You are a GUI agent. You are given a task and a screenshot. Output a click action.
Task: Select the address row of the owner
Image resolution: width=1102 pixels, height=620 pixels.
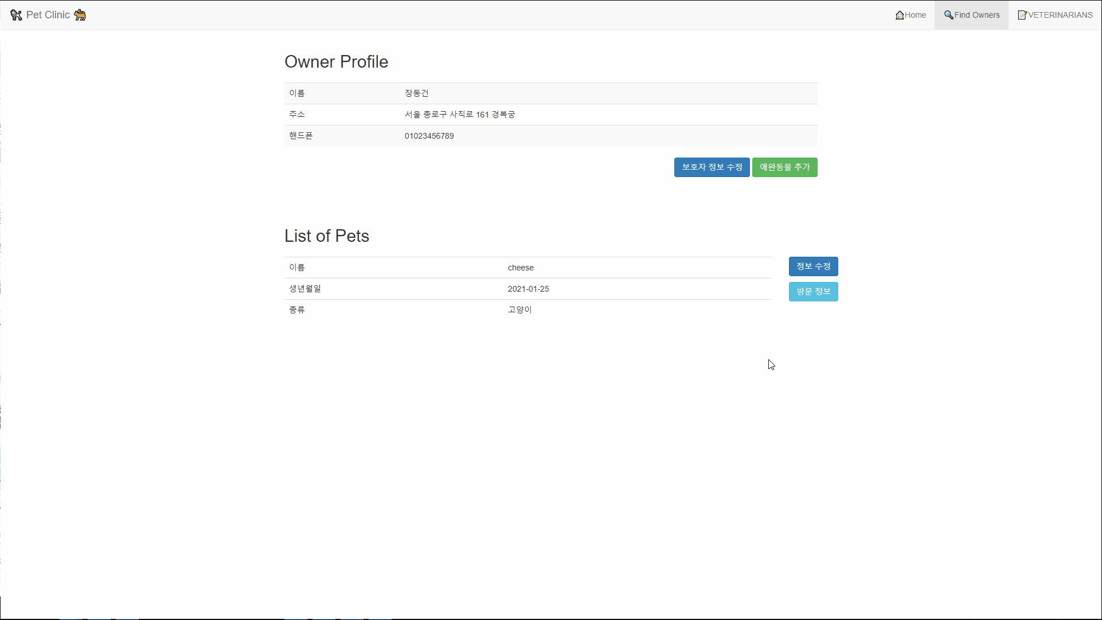[459, 114]
